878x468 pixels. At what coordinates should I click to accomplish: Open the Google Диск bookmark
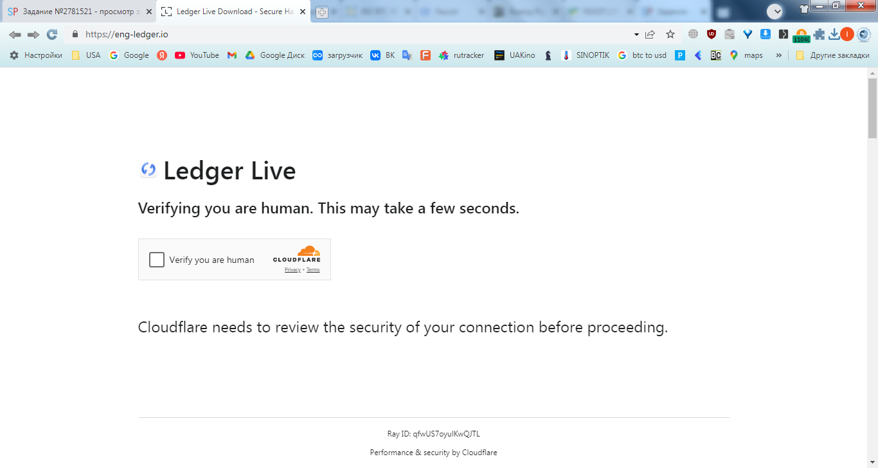pos(275,55)
